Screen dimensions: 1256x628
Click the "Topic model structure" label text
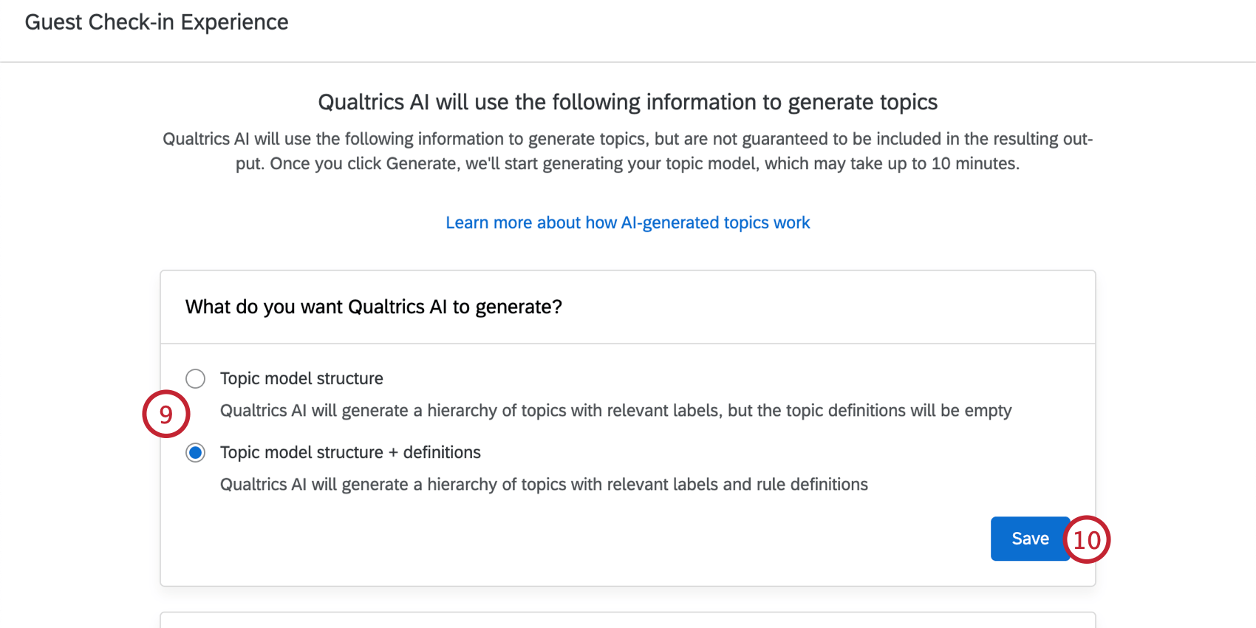pos(301,378)
